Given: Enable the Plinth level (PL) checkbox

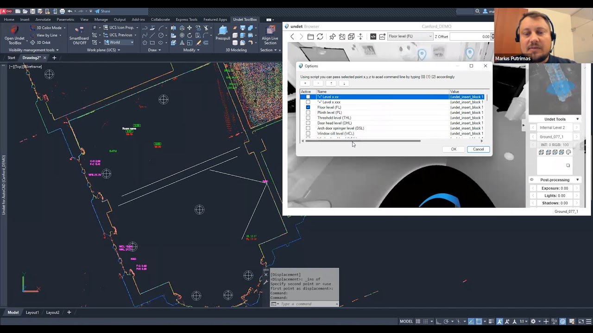Looking at the screenshot, I should tap(308, 112).
